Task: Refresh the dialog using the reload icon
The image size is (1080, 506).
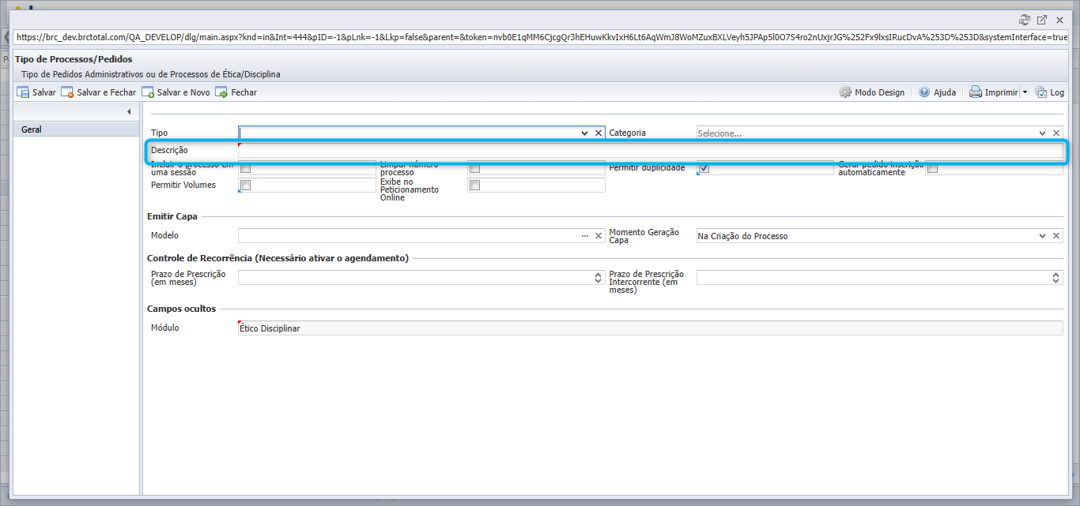Action: (x=1025, y=20)
